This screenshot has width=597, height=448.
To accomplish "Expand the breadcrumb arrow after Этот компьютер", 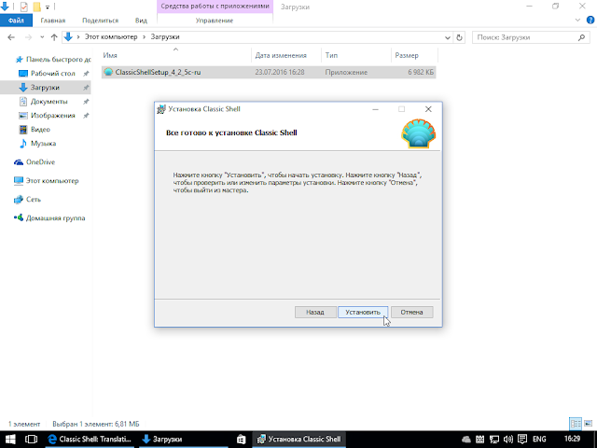I will 145,37.
